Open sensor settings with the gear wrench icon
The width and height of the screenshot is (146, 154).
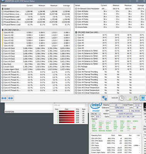tap(136, 98)
